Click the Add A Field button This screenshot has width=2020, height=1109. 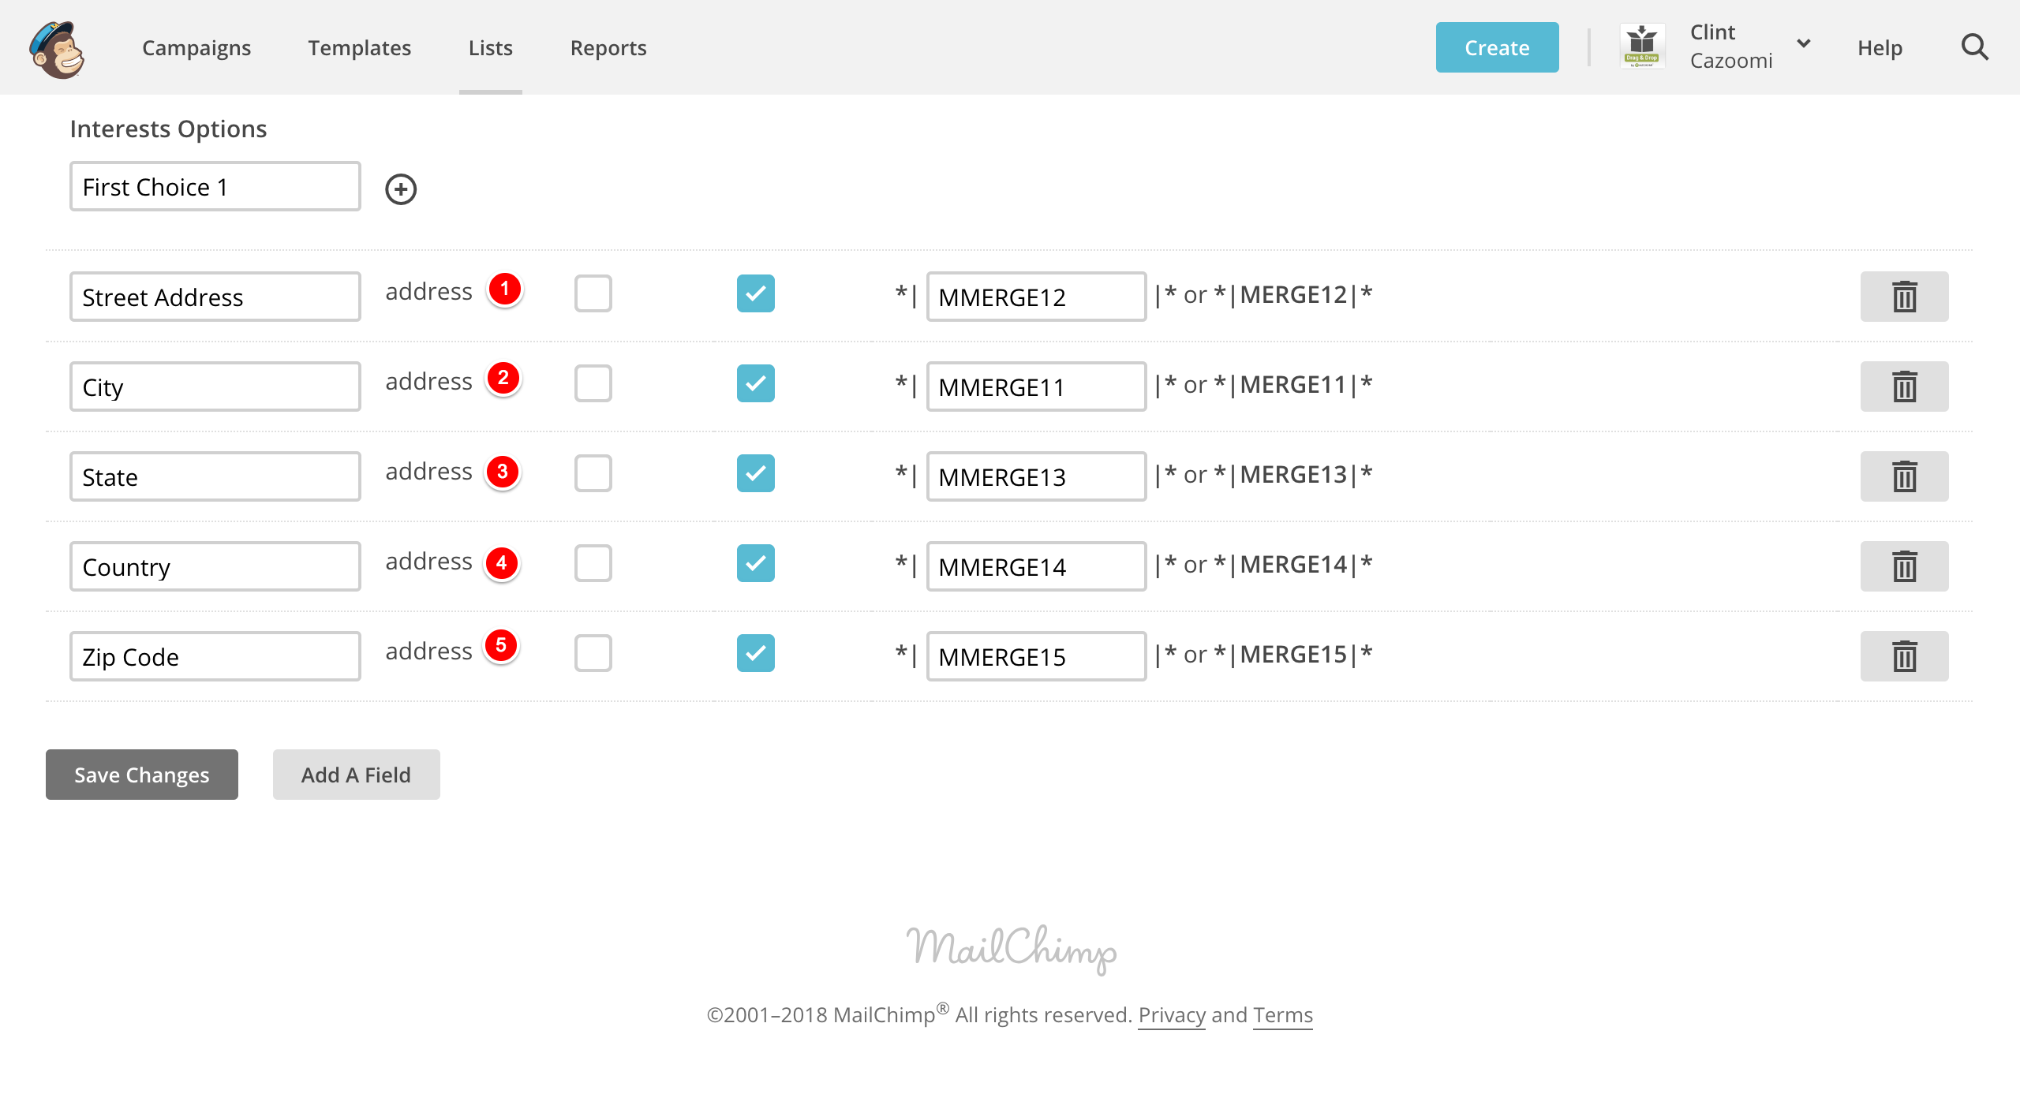[356, 775]
